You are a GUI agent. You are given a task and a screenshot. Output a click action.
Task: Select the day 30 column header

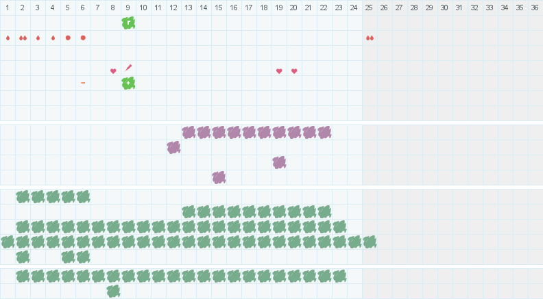444,8
